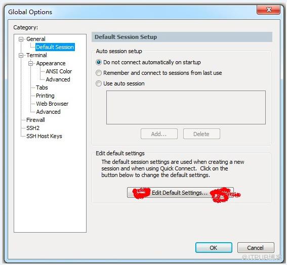Screen dimensions: 287x265
Task: Confirm with the OK button
Action: [x=214, y=248]
